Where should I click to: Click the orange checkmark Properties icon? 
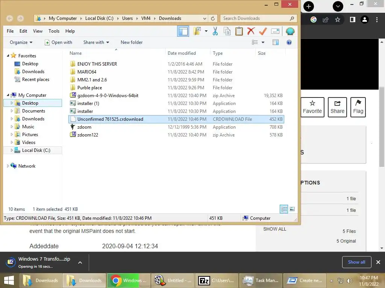click(263, 31)
